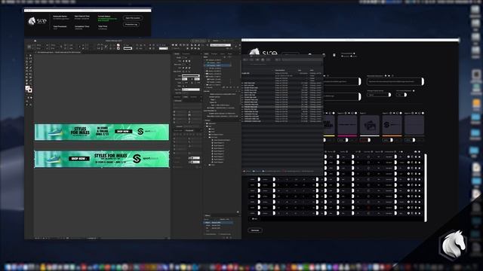Click the Open File Location button
This screenshot has width=483, height=271.
point(133,18)
